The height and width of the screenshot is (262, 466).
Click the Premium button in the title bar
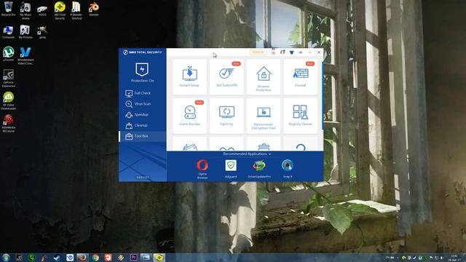coord(258,52)
